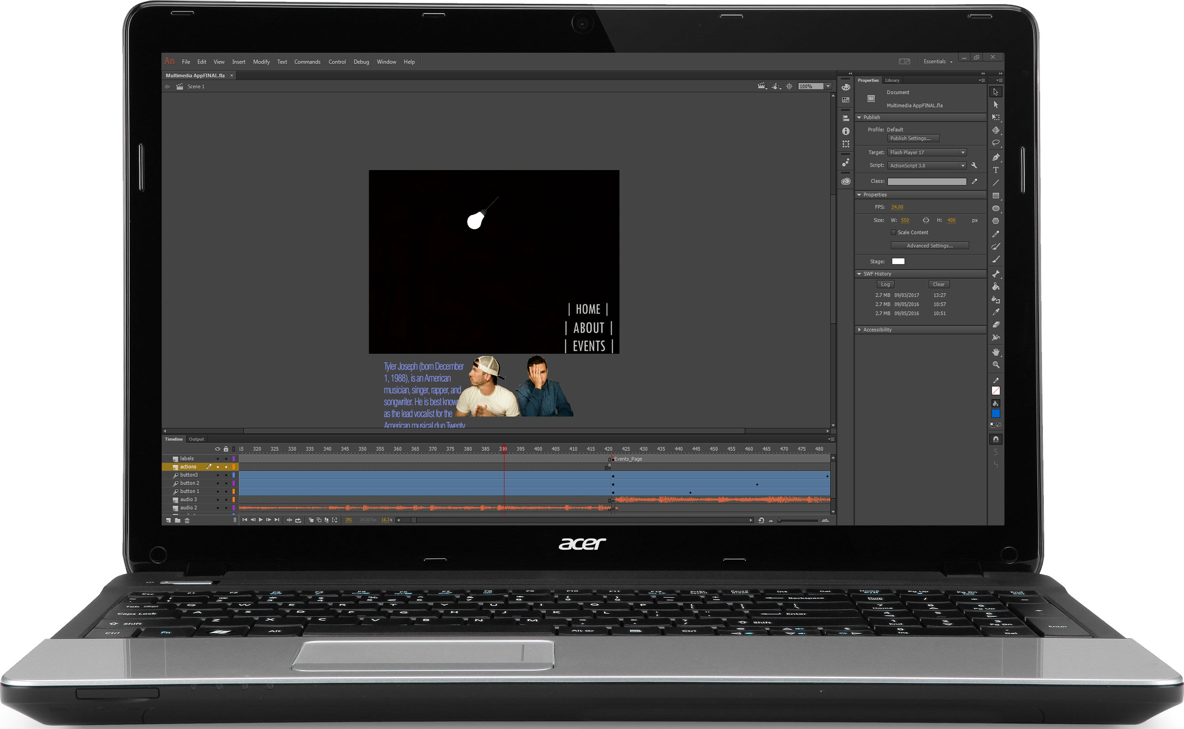Switch to the Library tab

892,80
